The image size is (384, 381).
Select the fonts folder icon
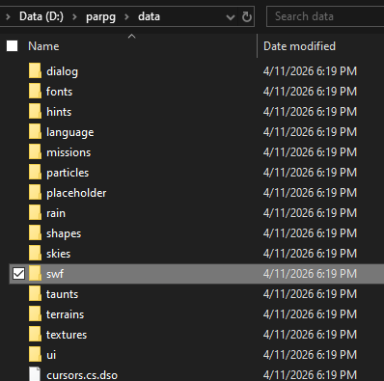click(x=35, y=92)
